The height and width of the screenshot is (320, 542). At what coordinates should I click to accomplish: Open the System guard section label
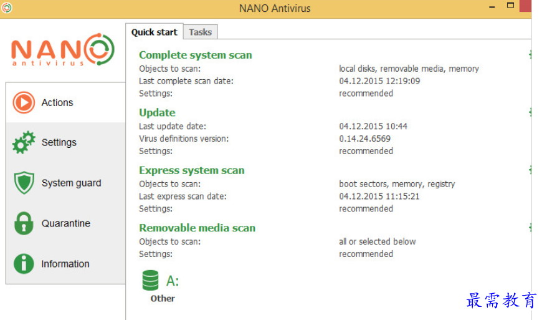tap(72, 183)
